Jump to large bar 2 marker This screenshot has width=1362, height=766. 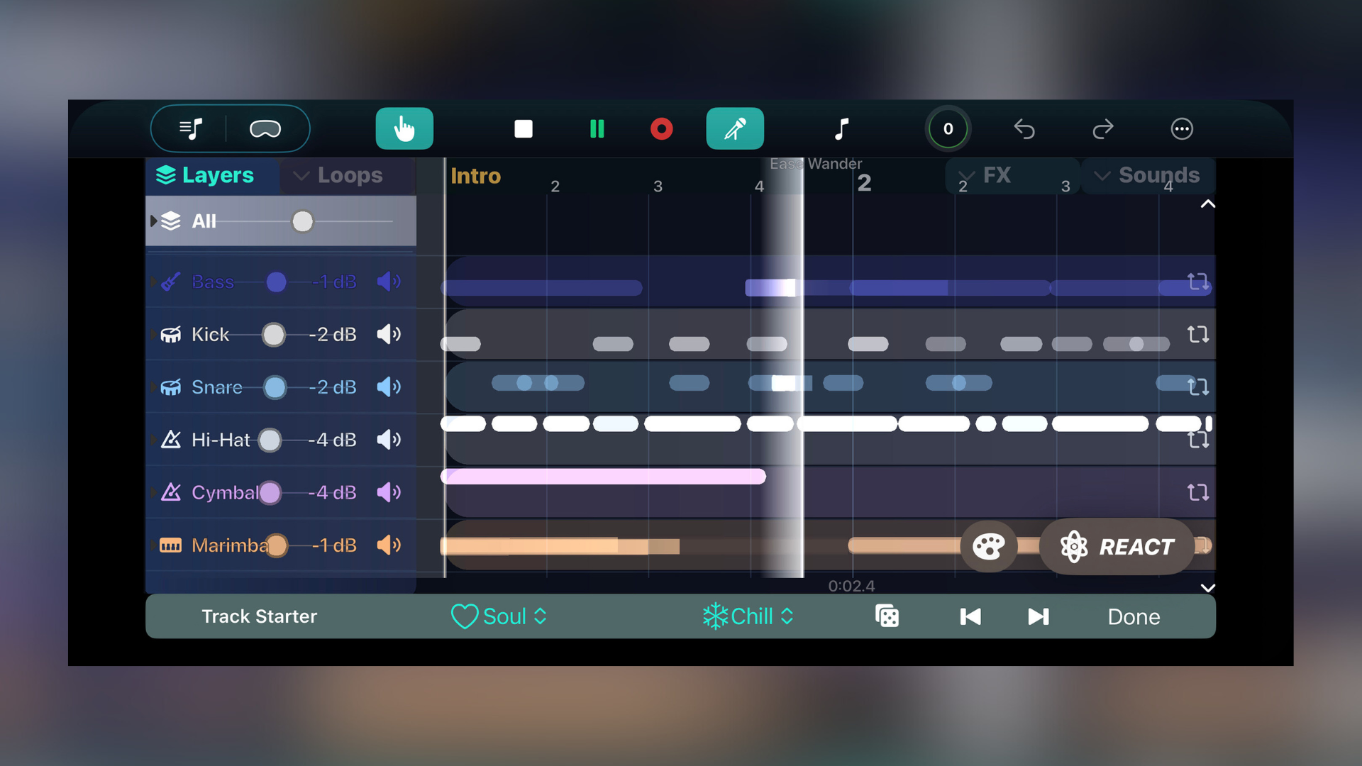pos(864,183)
